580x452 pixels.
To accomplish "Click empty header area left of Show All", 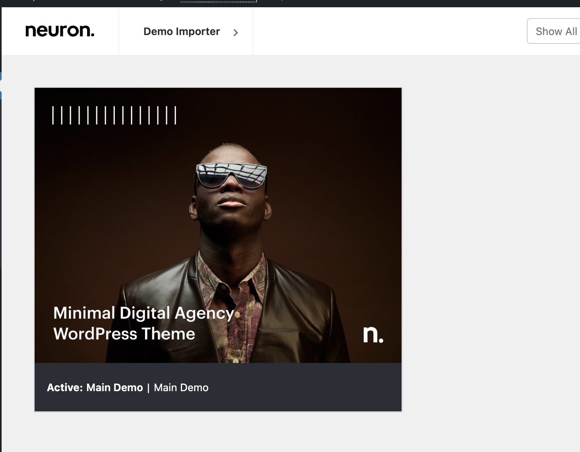I will pyautogui.click(x=387, y=31).
